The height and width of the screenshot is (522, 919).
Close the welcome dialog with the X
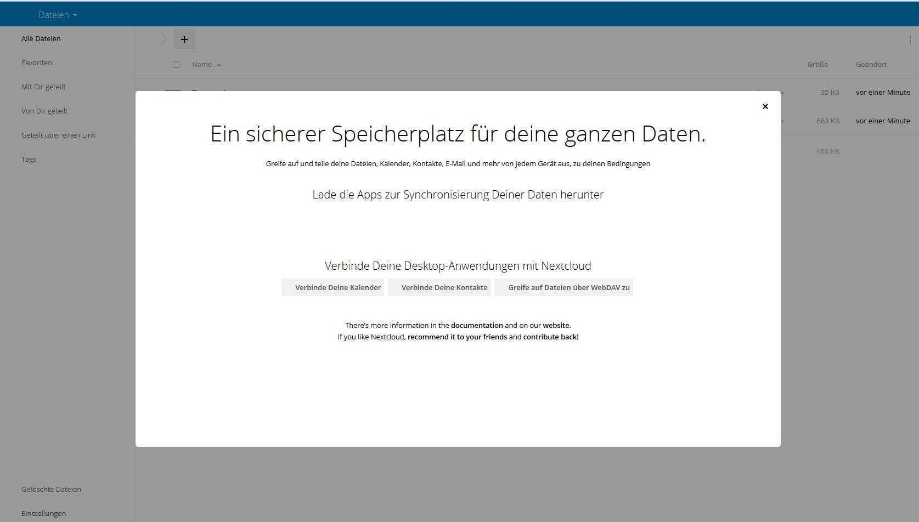click(x=765, y=106)
